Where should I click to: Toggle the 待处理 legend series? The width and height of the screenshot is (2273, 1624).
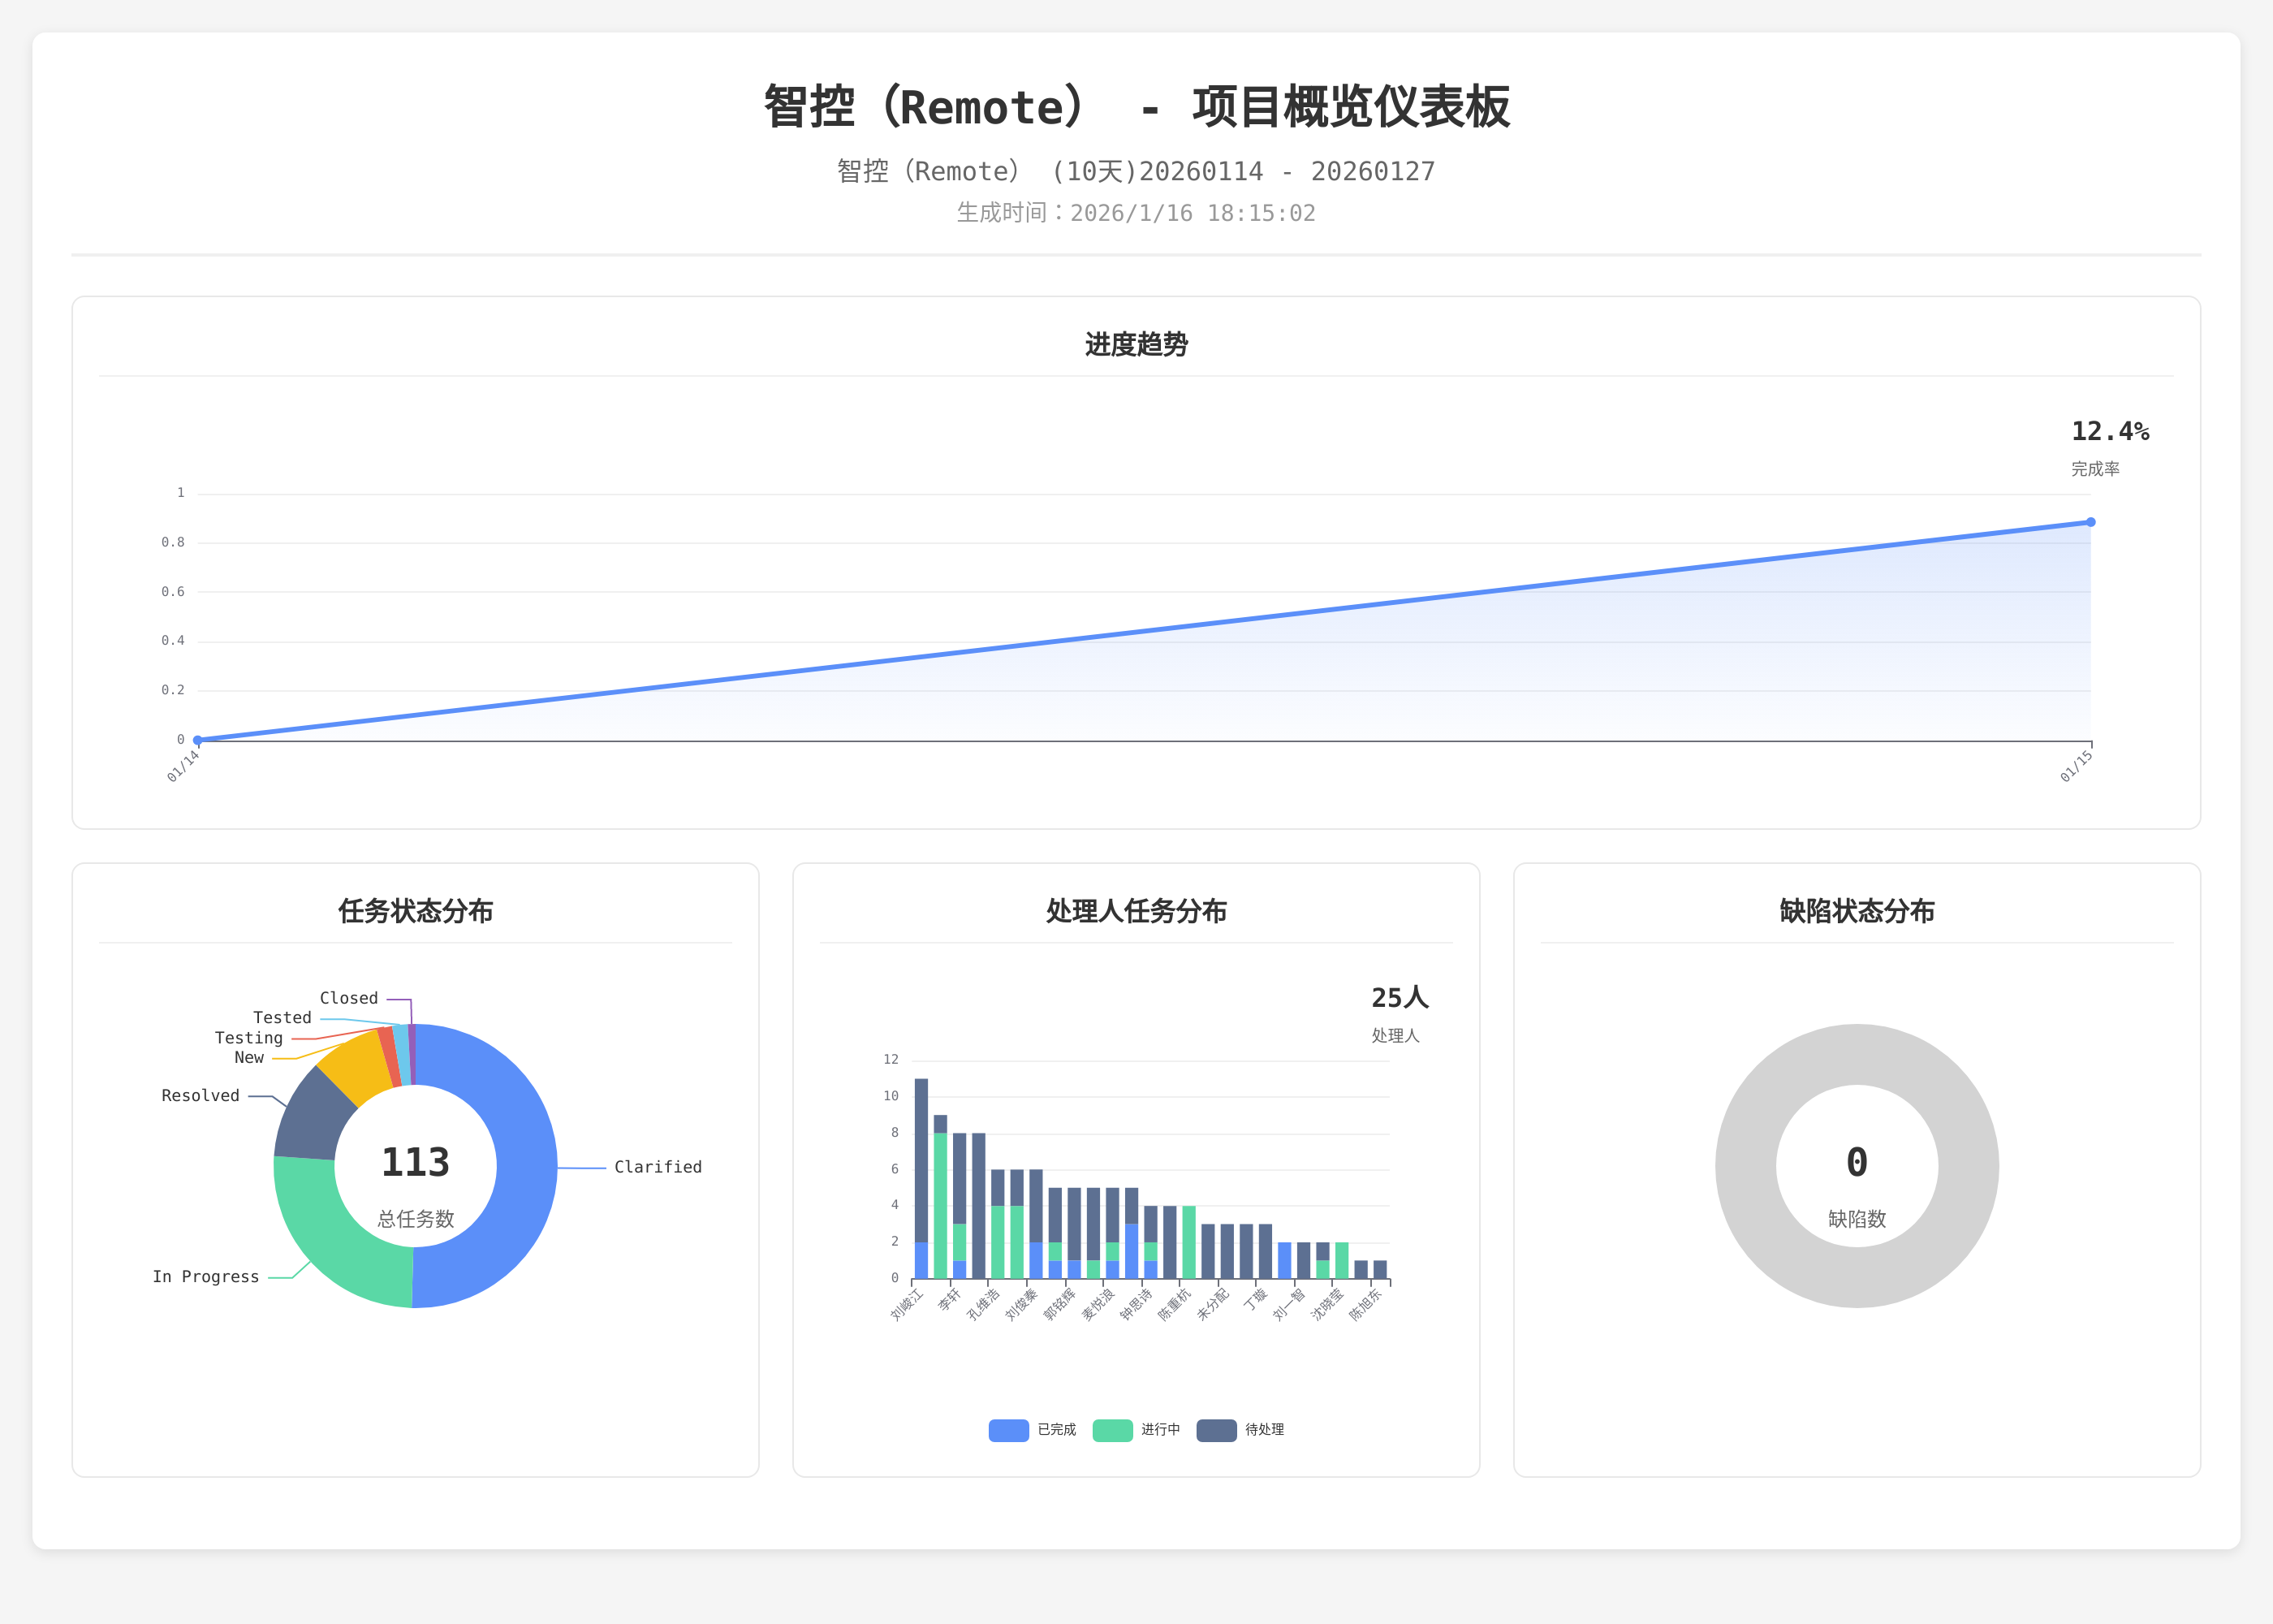tap(1263, 1430)
